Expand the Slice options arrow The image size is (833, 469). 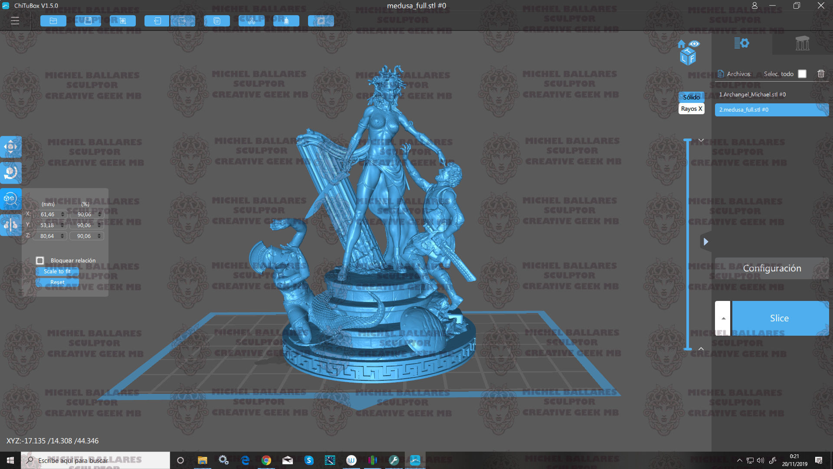pyautogui.click(x=723, y=318)
